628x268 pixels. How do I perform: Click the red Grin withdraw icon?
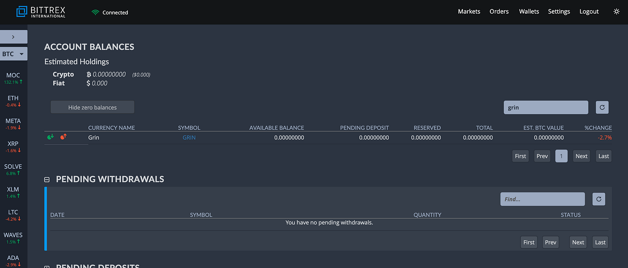tap(63, 137)
